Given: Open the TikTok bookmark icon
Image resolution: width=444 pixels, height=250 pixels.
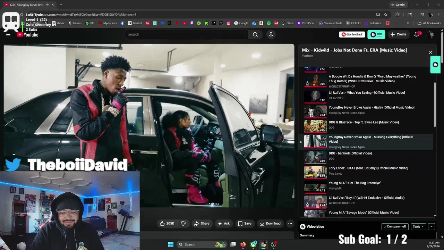Looking at the screenshot, I should (x=214, y=23).
